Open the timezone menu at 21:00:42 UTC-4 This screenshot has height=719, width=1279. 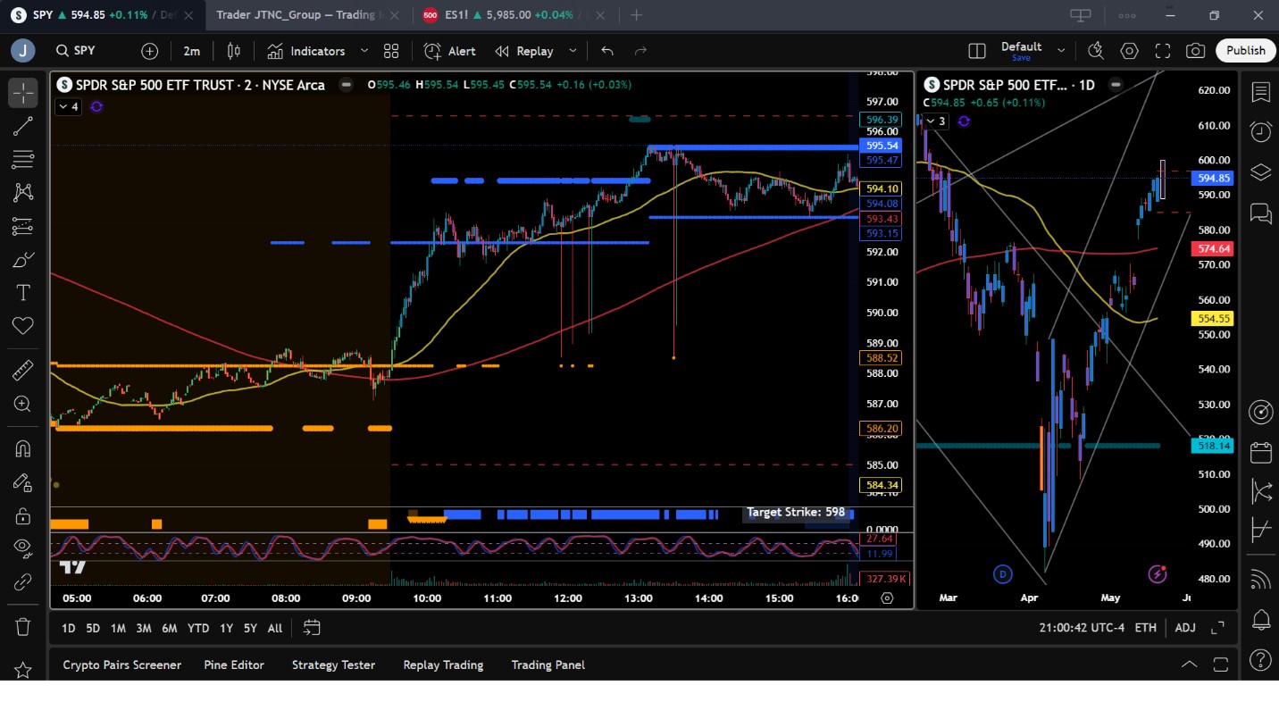pos(1082,628)
